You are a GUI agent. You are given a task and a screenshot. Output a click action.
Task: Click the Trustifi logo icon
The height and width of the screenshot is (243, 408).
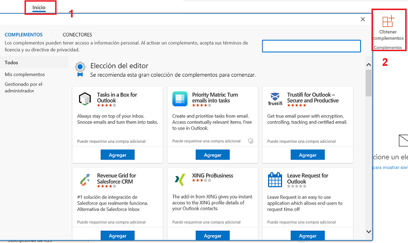275,99
